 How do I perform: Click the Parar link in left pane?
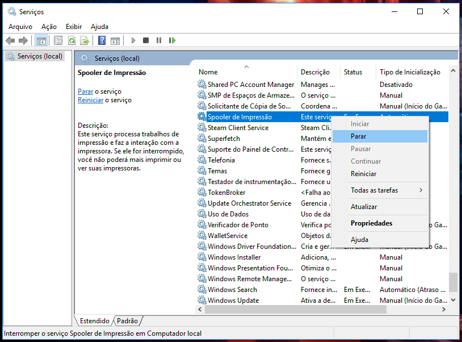click(86, 91)
